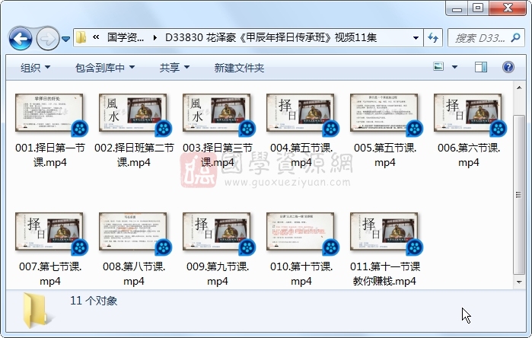This screenshot has width=532, height=338.
Task: Select 010.第十节课.mp4 thumbnail
Action: coord(301,231)
